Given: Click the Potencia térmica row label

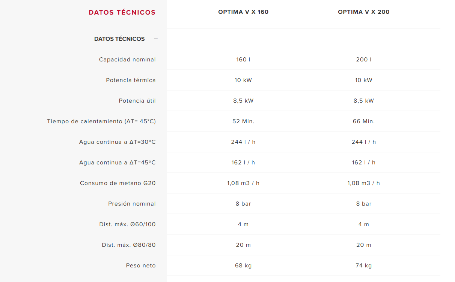Looking at the screenshot, I should 131,80.
